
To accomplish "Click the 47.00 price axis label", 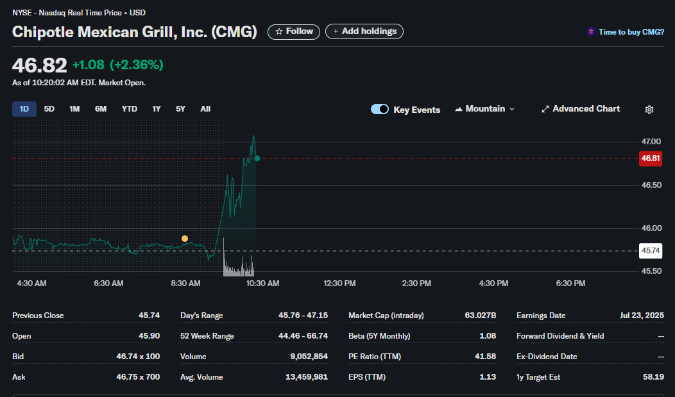I will pyautogui.click(x=651, y=142).
